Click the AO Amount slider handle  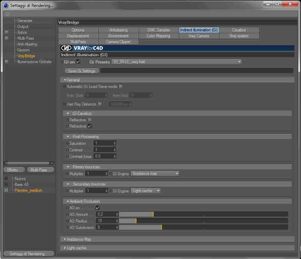click(x=153, y=214)
